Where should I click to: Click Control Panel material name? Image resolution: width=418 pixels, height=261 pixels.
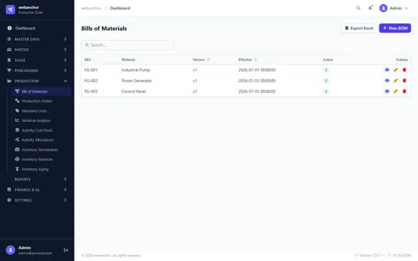(x=134, y=91)
